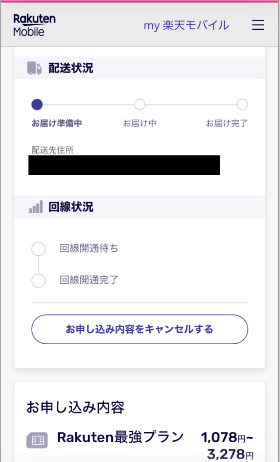This screenshot has height=462, width=280.
Task: Click the 配送先住所 label
Action: pyautogui.click(x=52, y=150)
